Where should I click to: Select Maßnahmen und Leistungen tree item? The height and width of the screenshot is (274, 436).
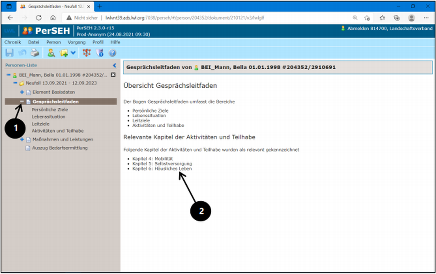[x=63, y=140]
